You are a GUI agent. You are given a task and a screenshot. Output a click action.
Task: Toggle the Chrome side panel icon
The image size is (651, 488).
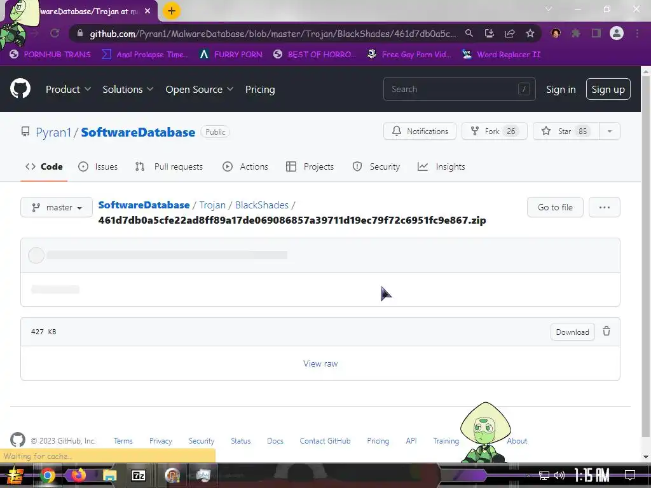click(x=596, y=33)
